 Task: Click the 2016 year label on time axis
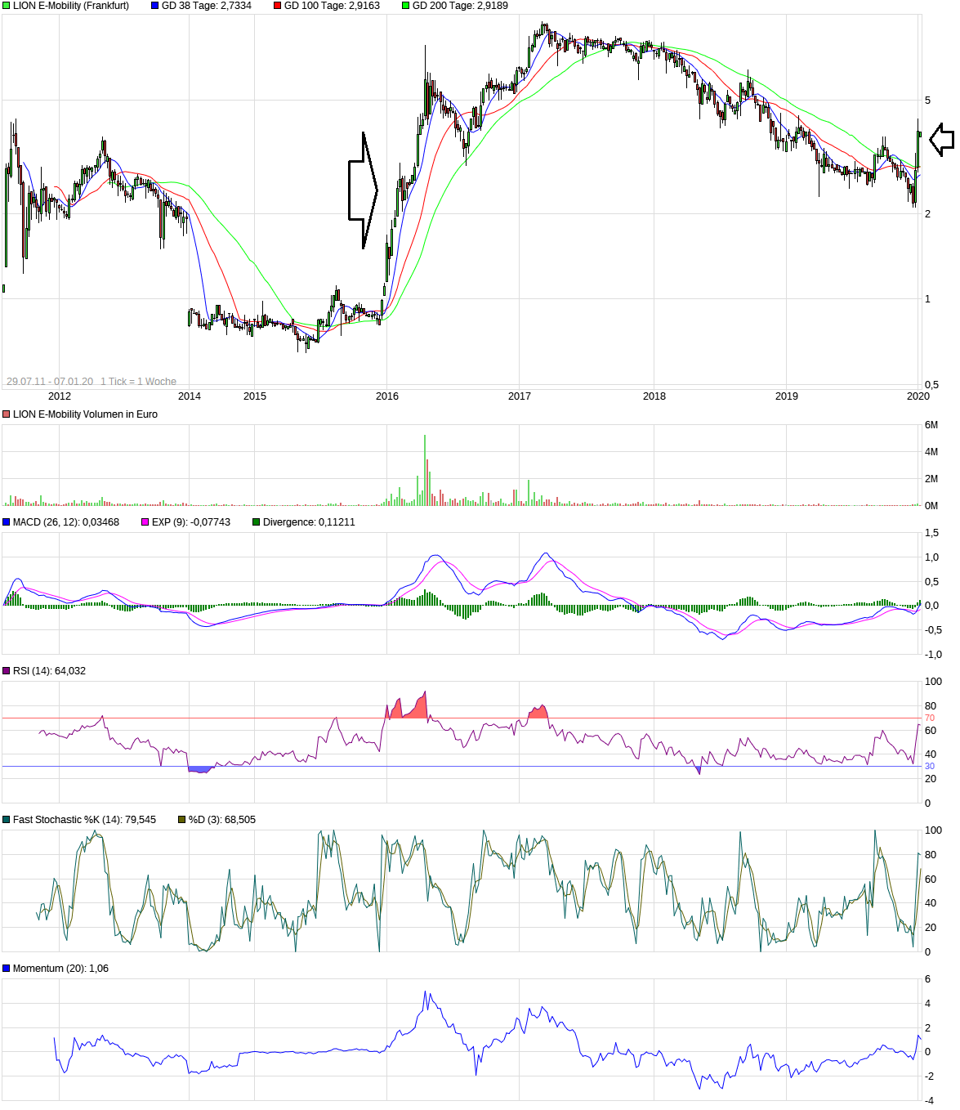(x=387, y=396)
